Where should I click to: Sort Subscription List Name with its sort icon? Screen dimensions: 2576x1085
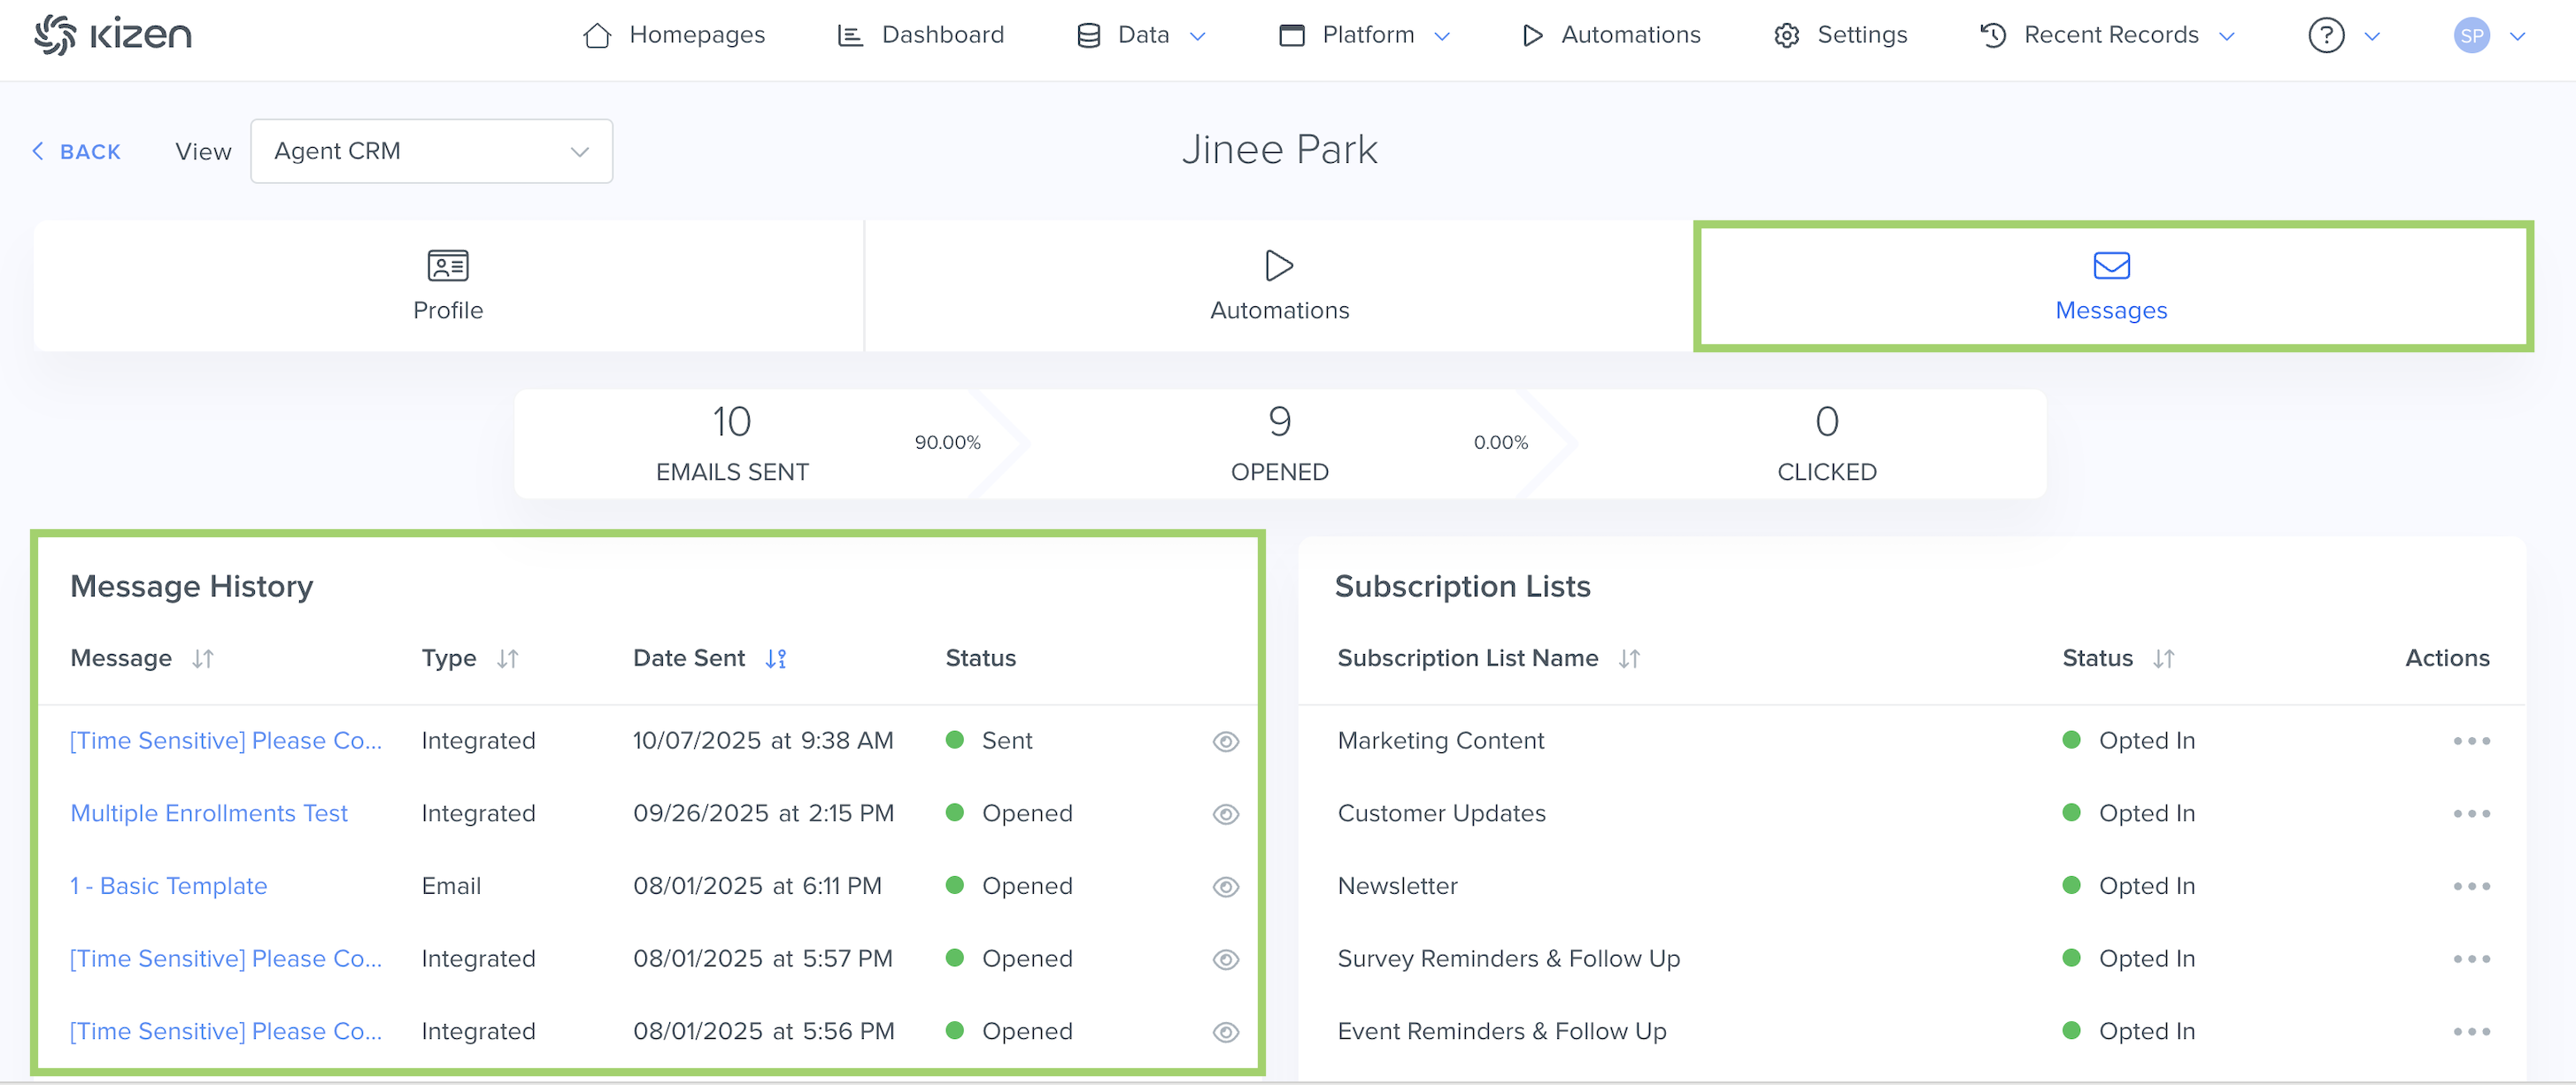(x=1629, y=659)
